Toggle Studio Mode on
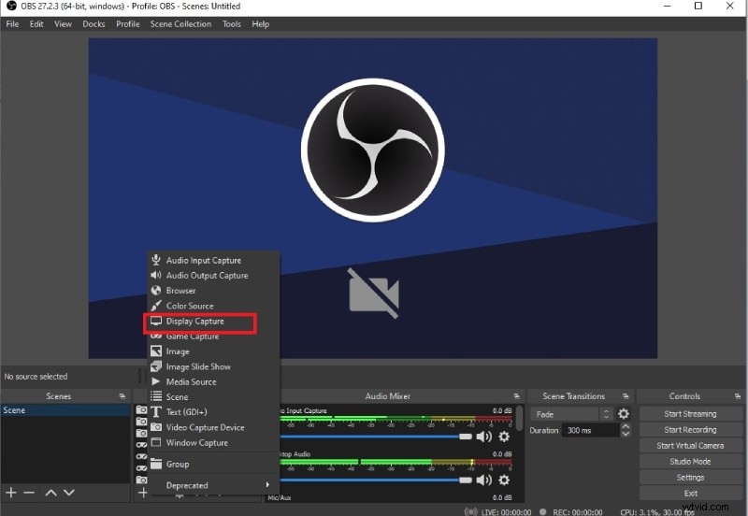Screen dimensions: 748x516 [690, 461]
